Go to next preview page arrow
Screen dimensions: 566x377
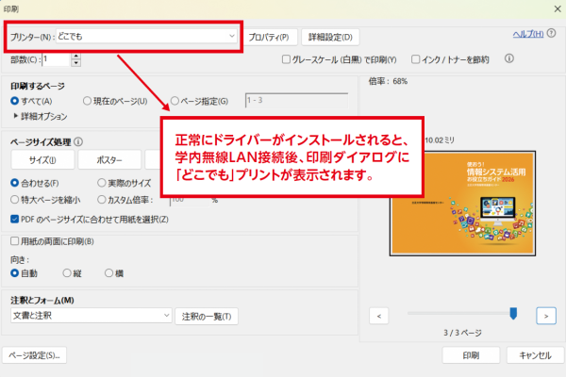click(545, 315)
